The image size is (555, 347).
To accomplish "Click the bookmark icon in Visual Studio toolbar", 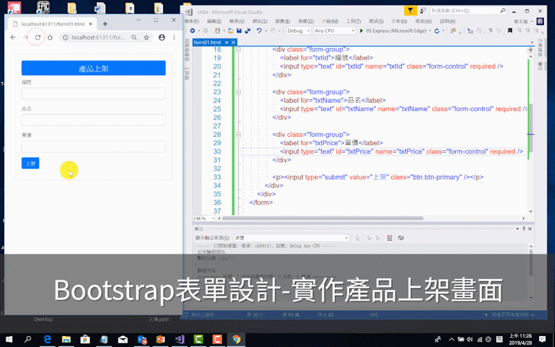I will pyautogui.click(x=510, y=31).
